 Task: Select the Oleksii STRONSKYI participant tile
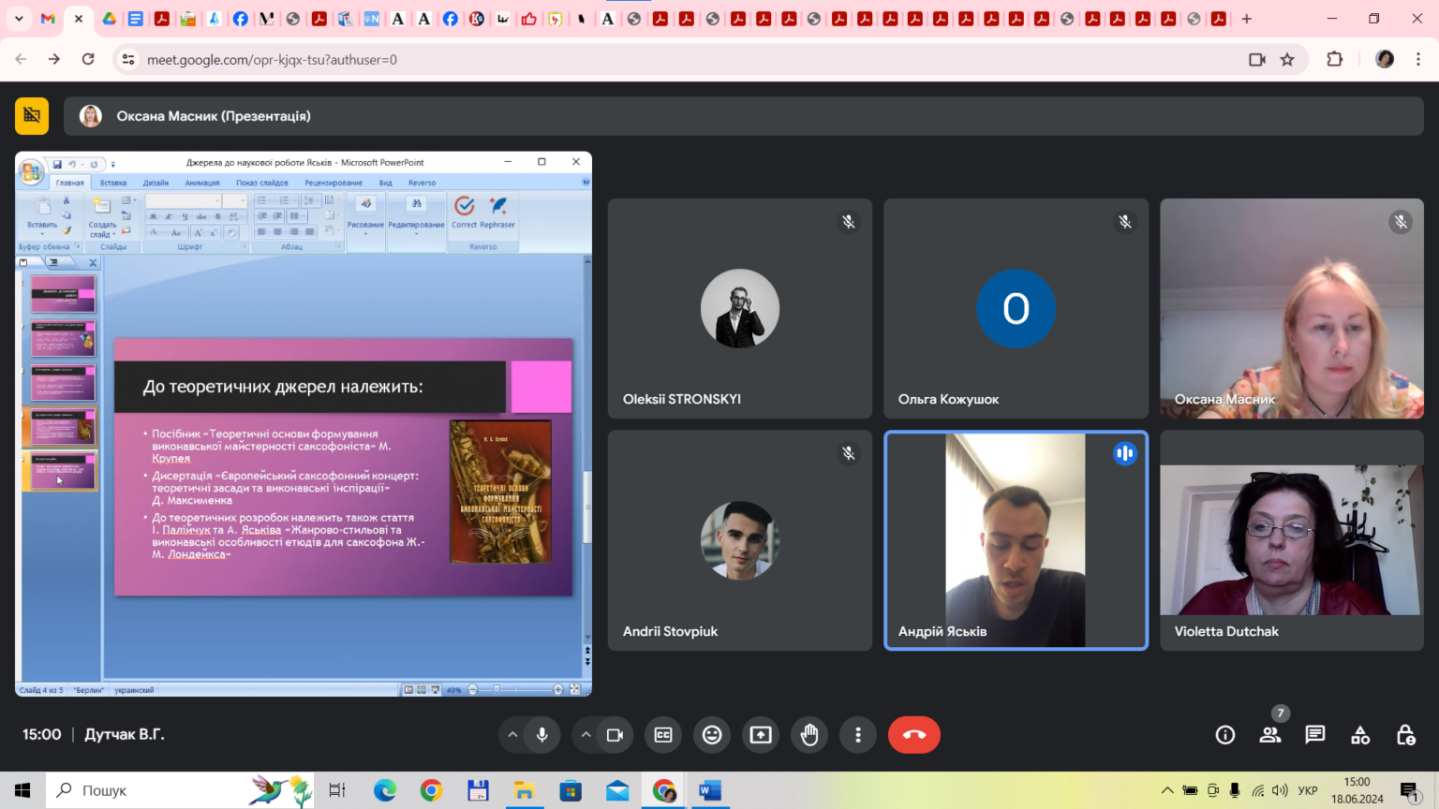[740, 308]
